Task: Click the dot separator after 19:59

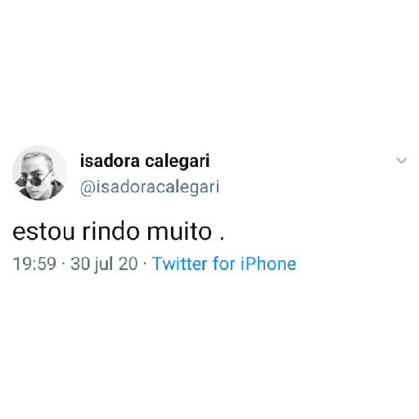Action: pyautogui.click(x=64, y=264)
